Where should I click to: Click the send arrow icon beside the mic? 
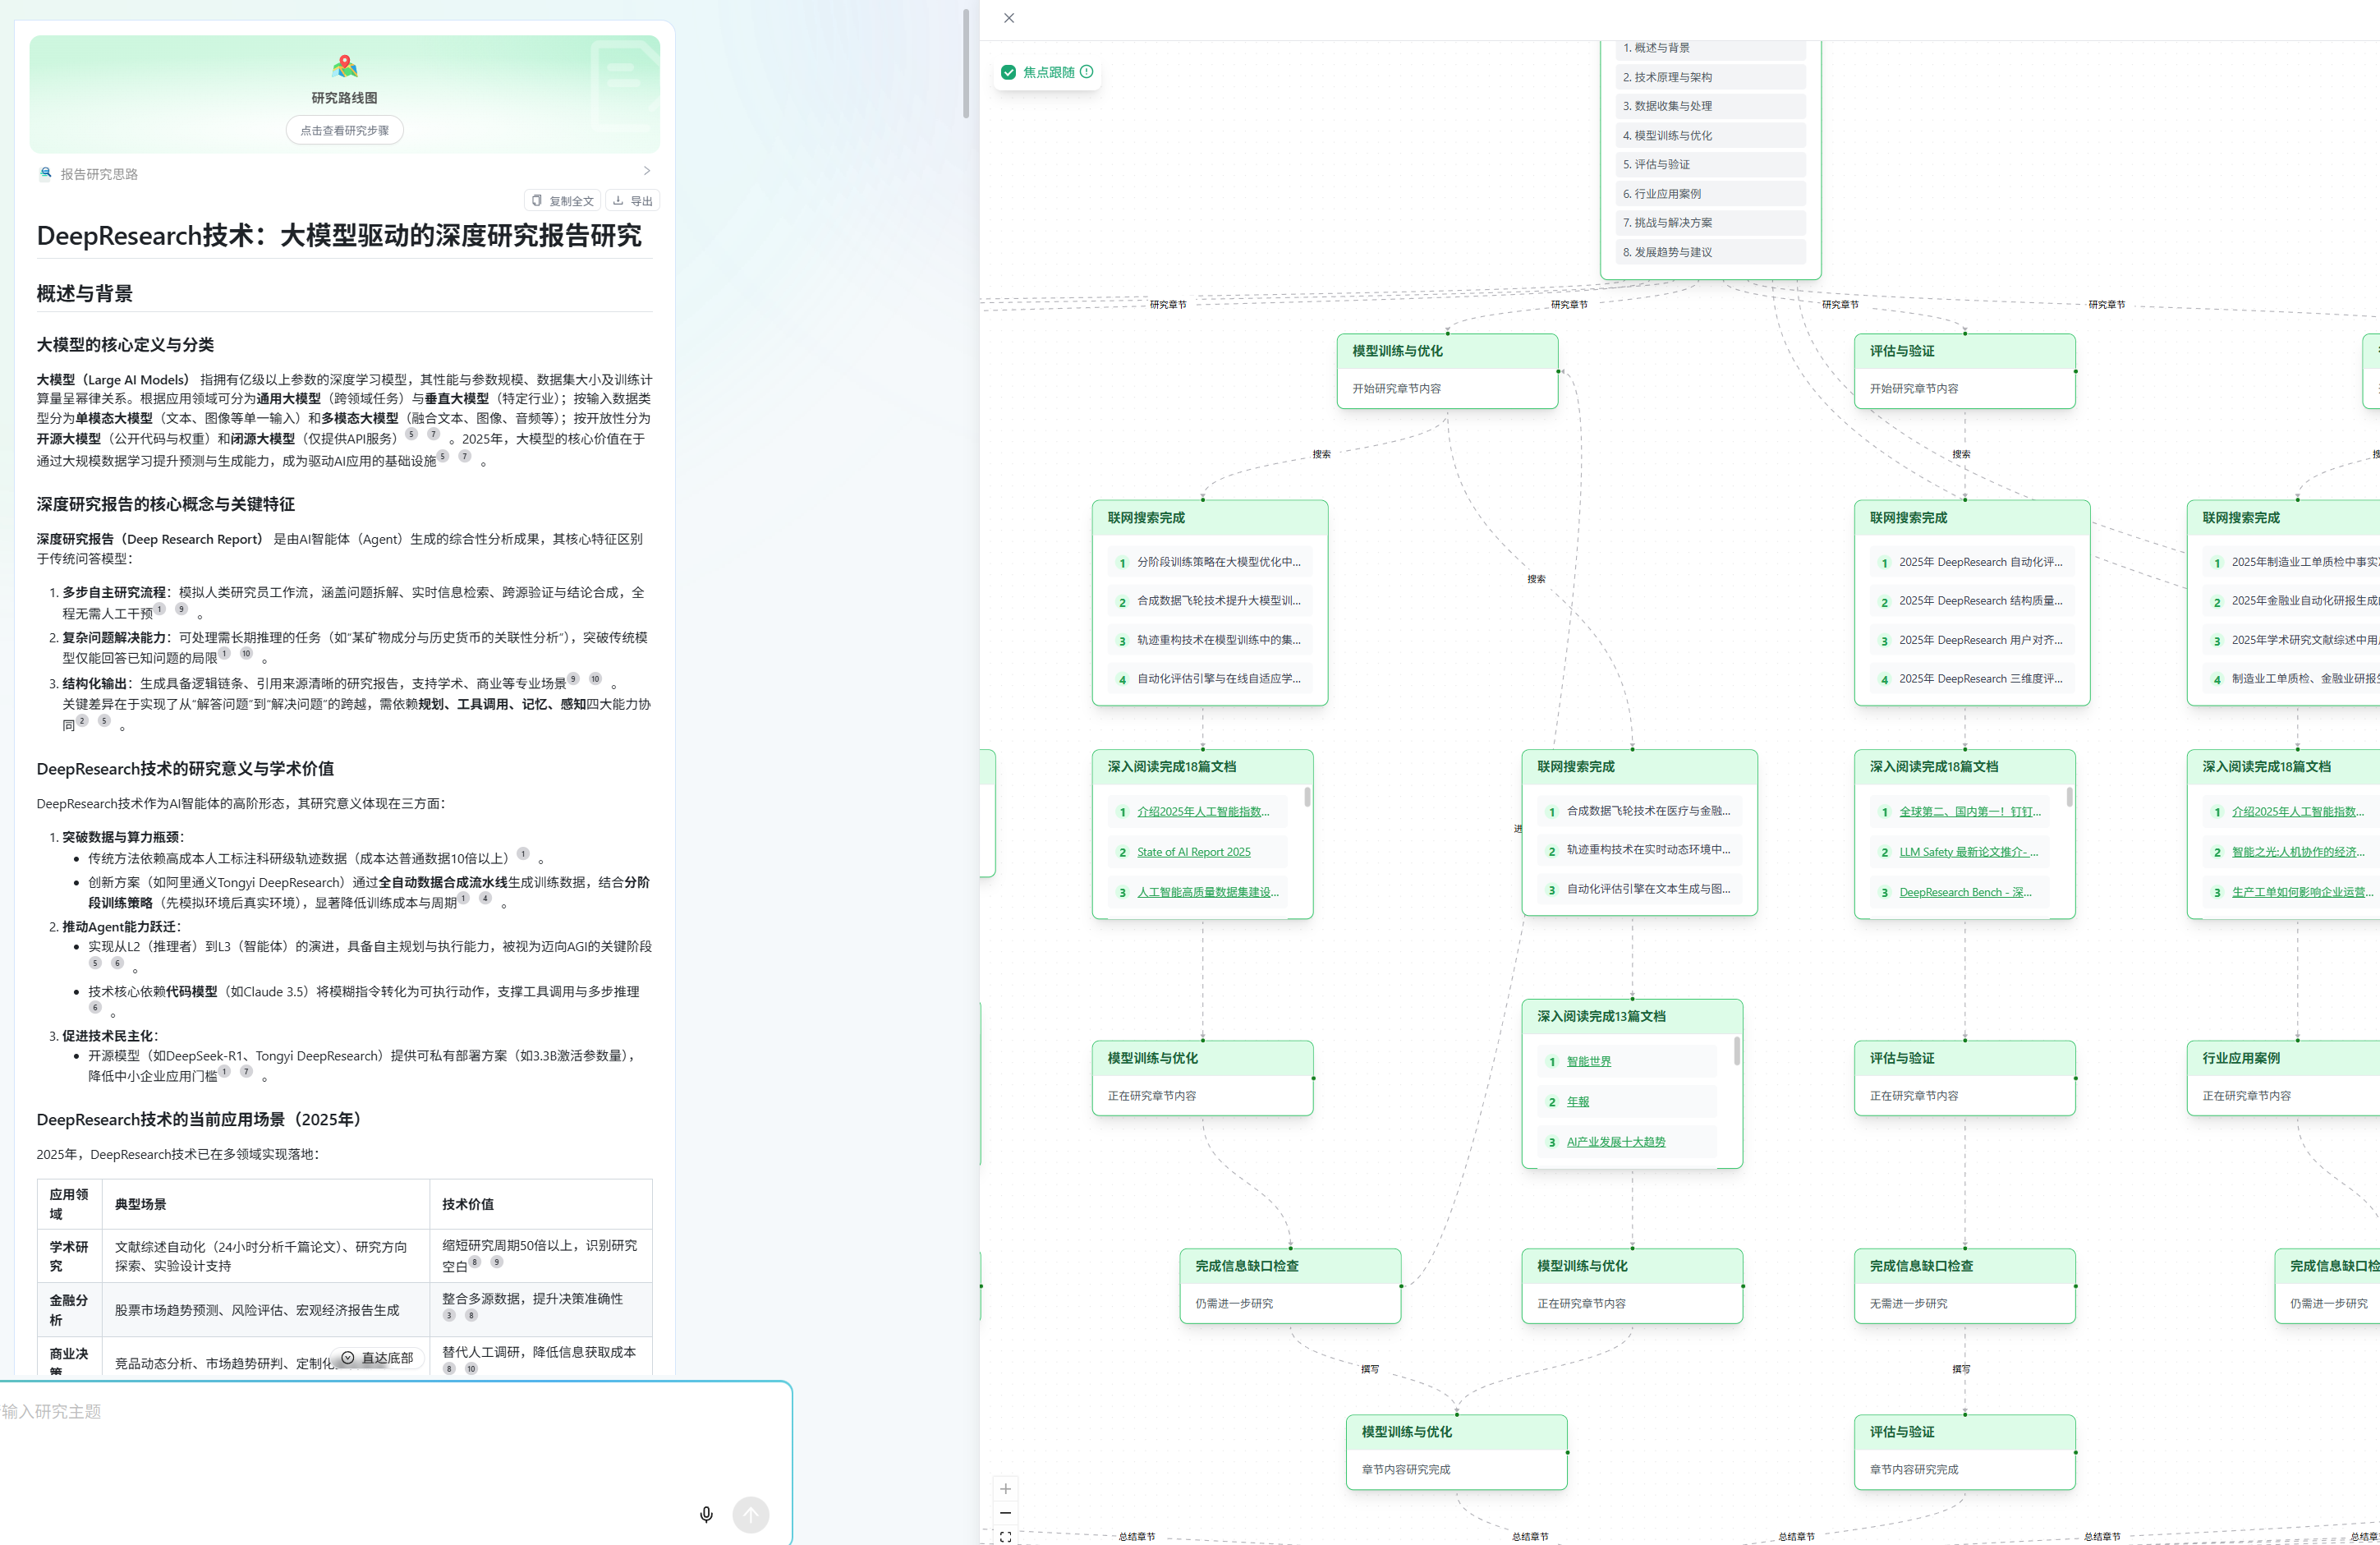[750, 1514]
